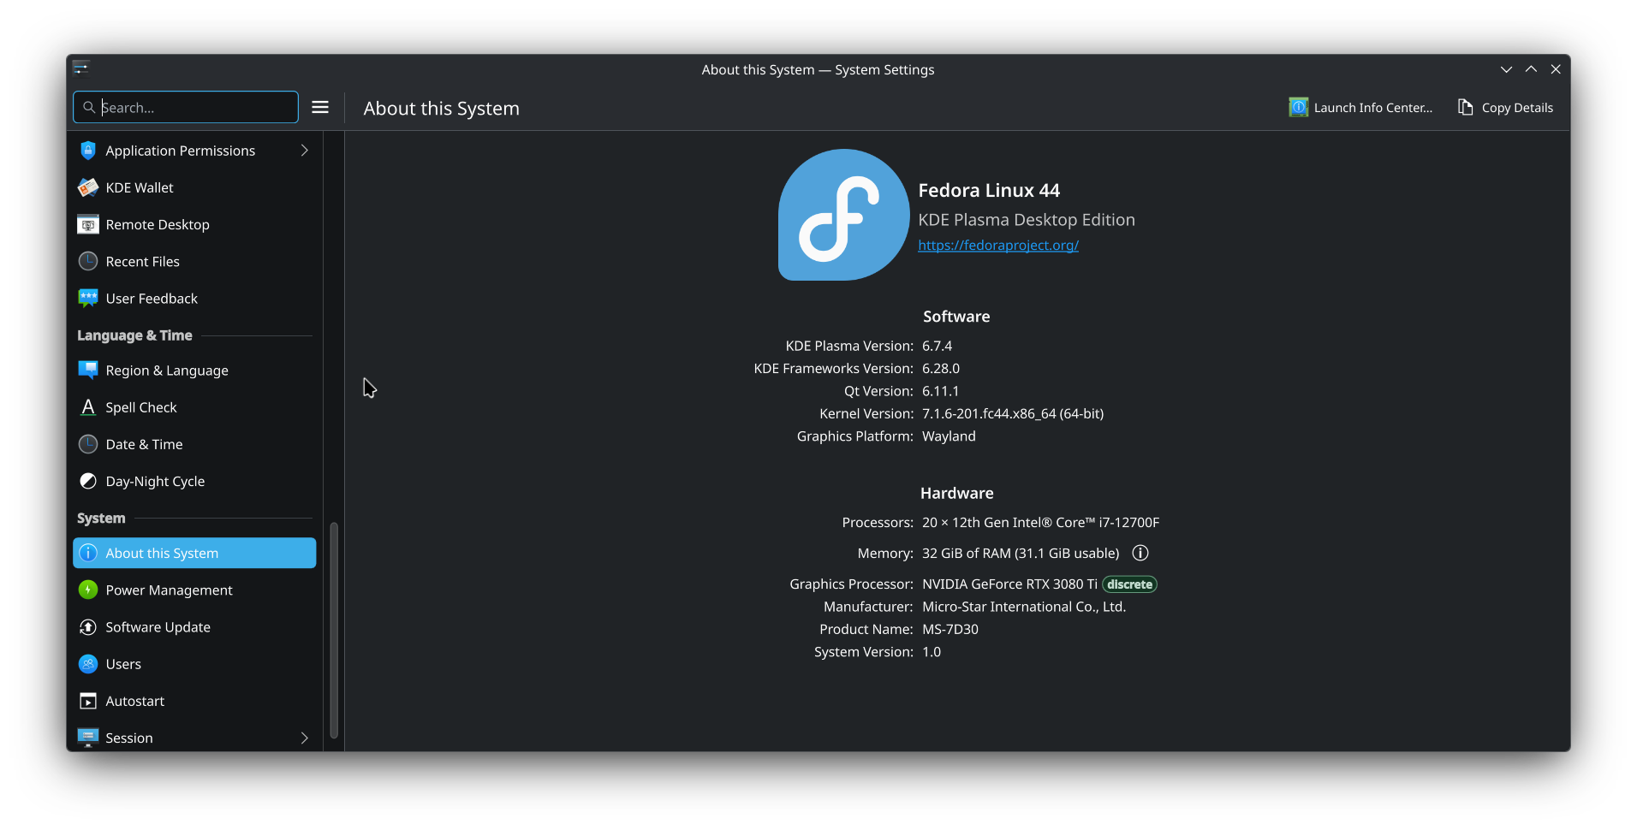Screen dimensions: 1637x830
Task: Click the Kernel Version value text
Action: 1013,413
